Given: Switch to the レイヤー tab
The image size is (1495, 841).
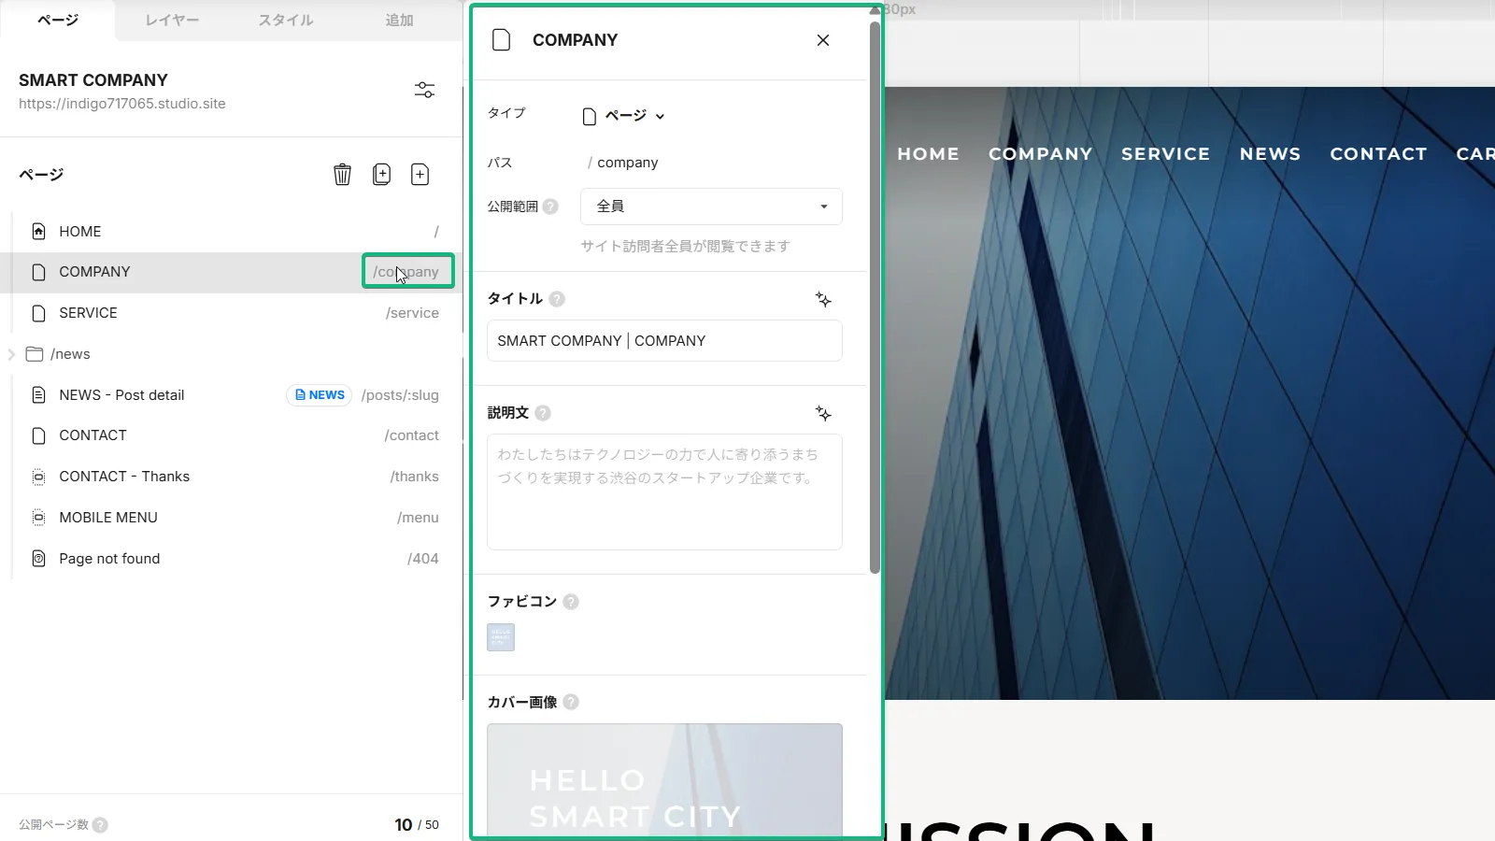Looking at the screenshot, I should pyautogui.click(x=172, y=20).
